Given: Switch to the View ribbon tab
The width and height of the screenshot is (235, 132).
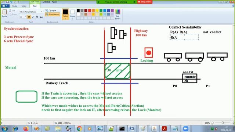Looking at the screenshot, I should pyautogui.click(x=24, y=6).
